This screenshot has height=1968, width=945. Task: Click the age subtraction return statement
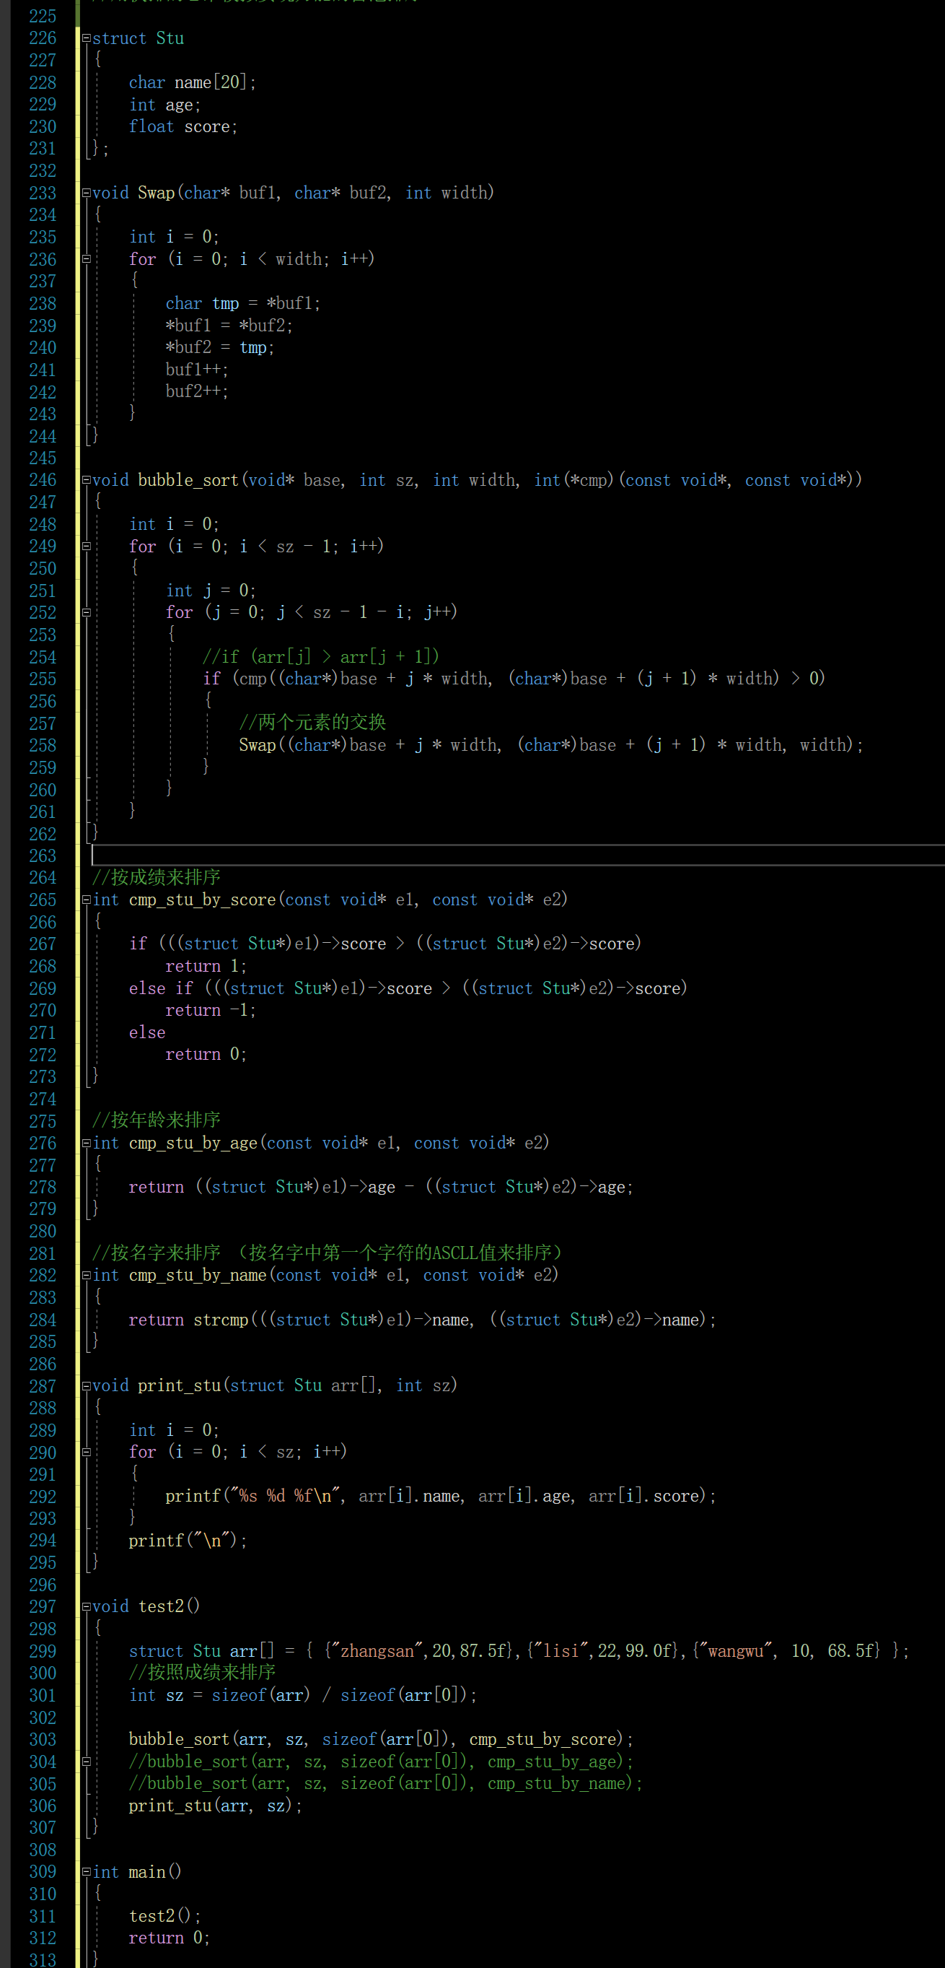click(x=381, y=1187)
